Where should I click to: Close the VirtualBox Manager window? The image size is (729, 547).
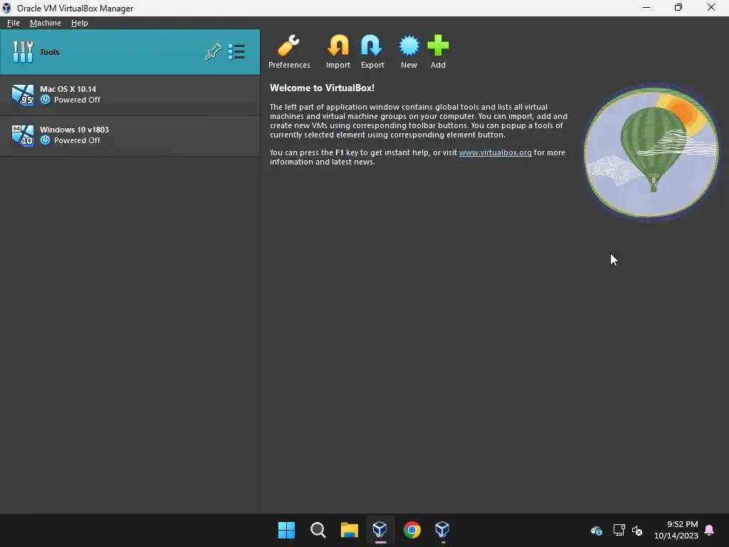(x=711, y=7)
